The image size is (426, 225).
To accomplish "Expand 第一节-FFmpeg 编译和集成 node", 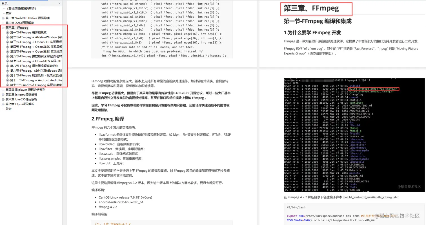I will tap(8, 33).
